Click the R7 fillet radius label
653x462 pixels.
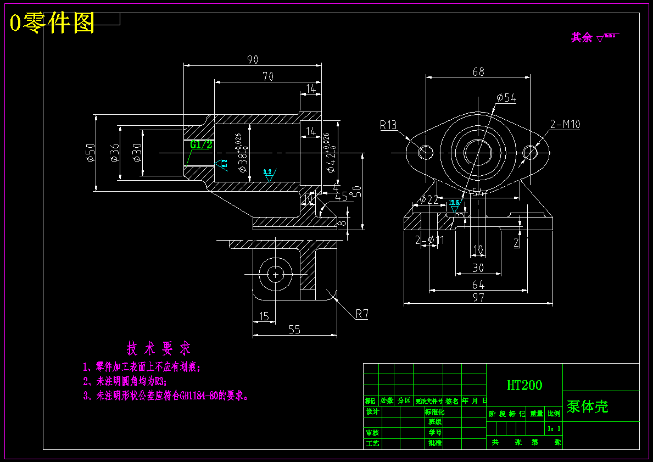(362, 314)
